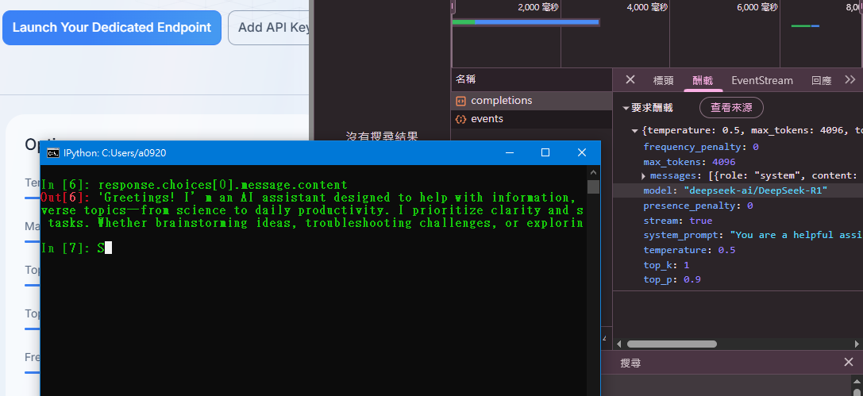The width and height of the screenshot is (863, 396).
Task: Collapse the root payload object with temperature
Action: (635, 131)
